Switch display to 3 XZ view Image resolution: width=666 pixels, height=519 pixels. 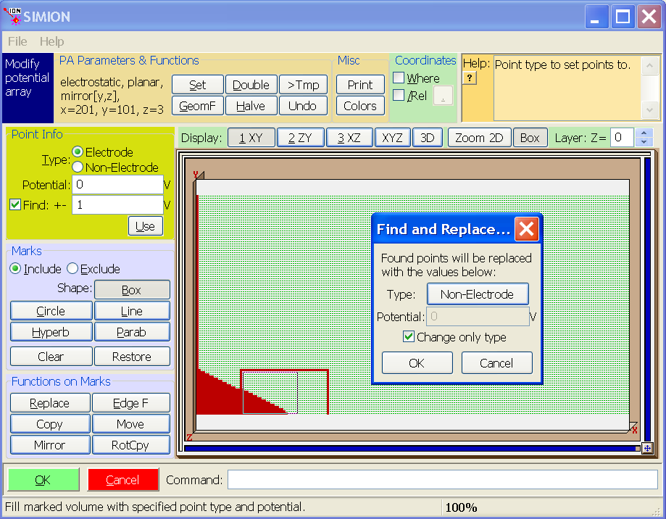click(349, 138)
